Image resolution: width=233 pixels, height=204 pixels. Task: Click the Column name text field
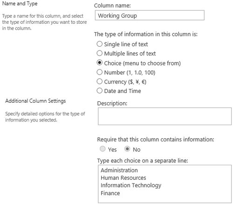tap(150, 15)
